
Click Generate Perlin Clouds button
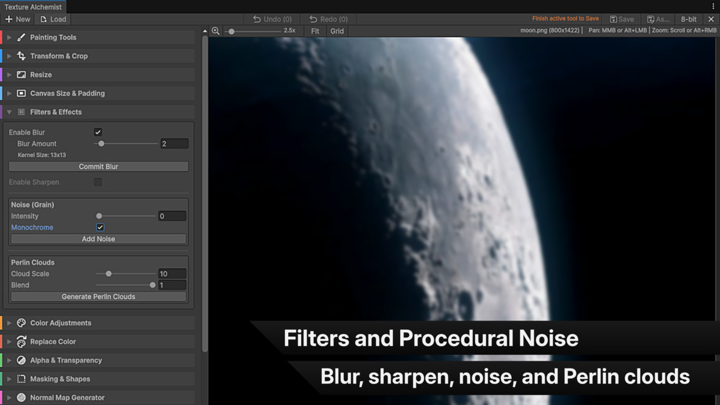[98, 296]
